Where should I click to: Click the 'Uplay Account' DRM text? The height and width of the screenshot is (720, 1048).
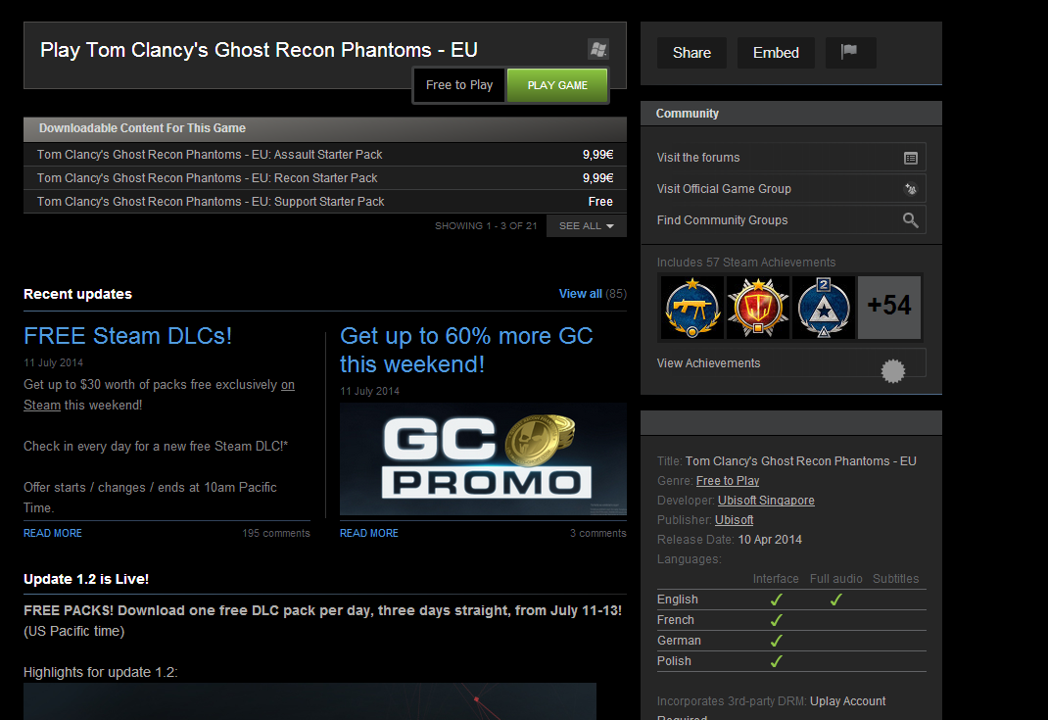[x=847, y=701]
